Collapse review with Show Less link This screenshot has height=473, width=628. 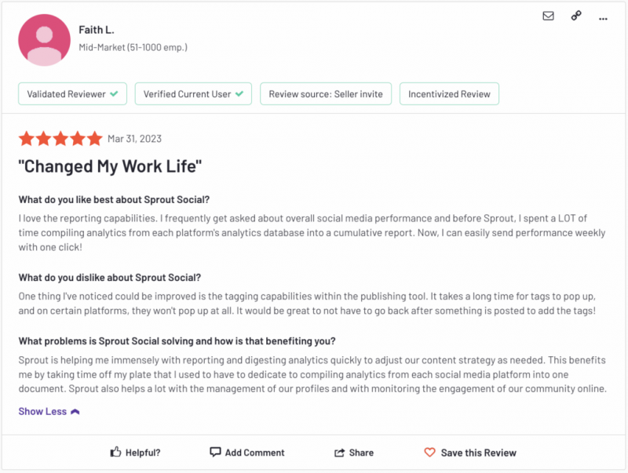pos(42,411)
